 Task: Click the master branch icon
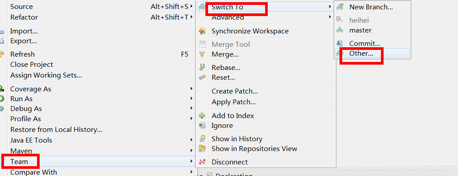pos(339,30)
